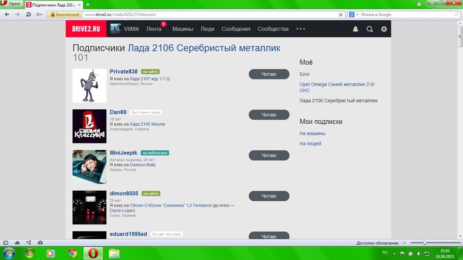Open Opel Omega Синий металлик link
Image resolution: width=463 pixels, height=260 pixels.
pyautogui.click(x=337, y=87)
